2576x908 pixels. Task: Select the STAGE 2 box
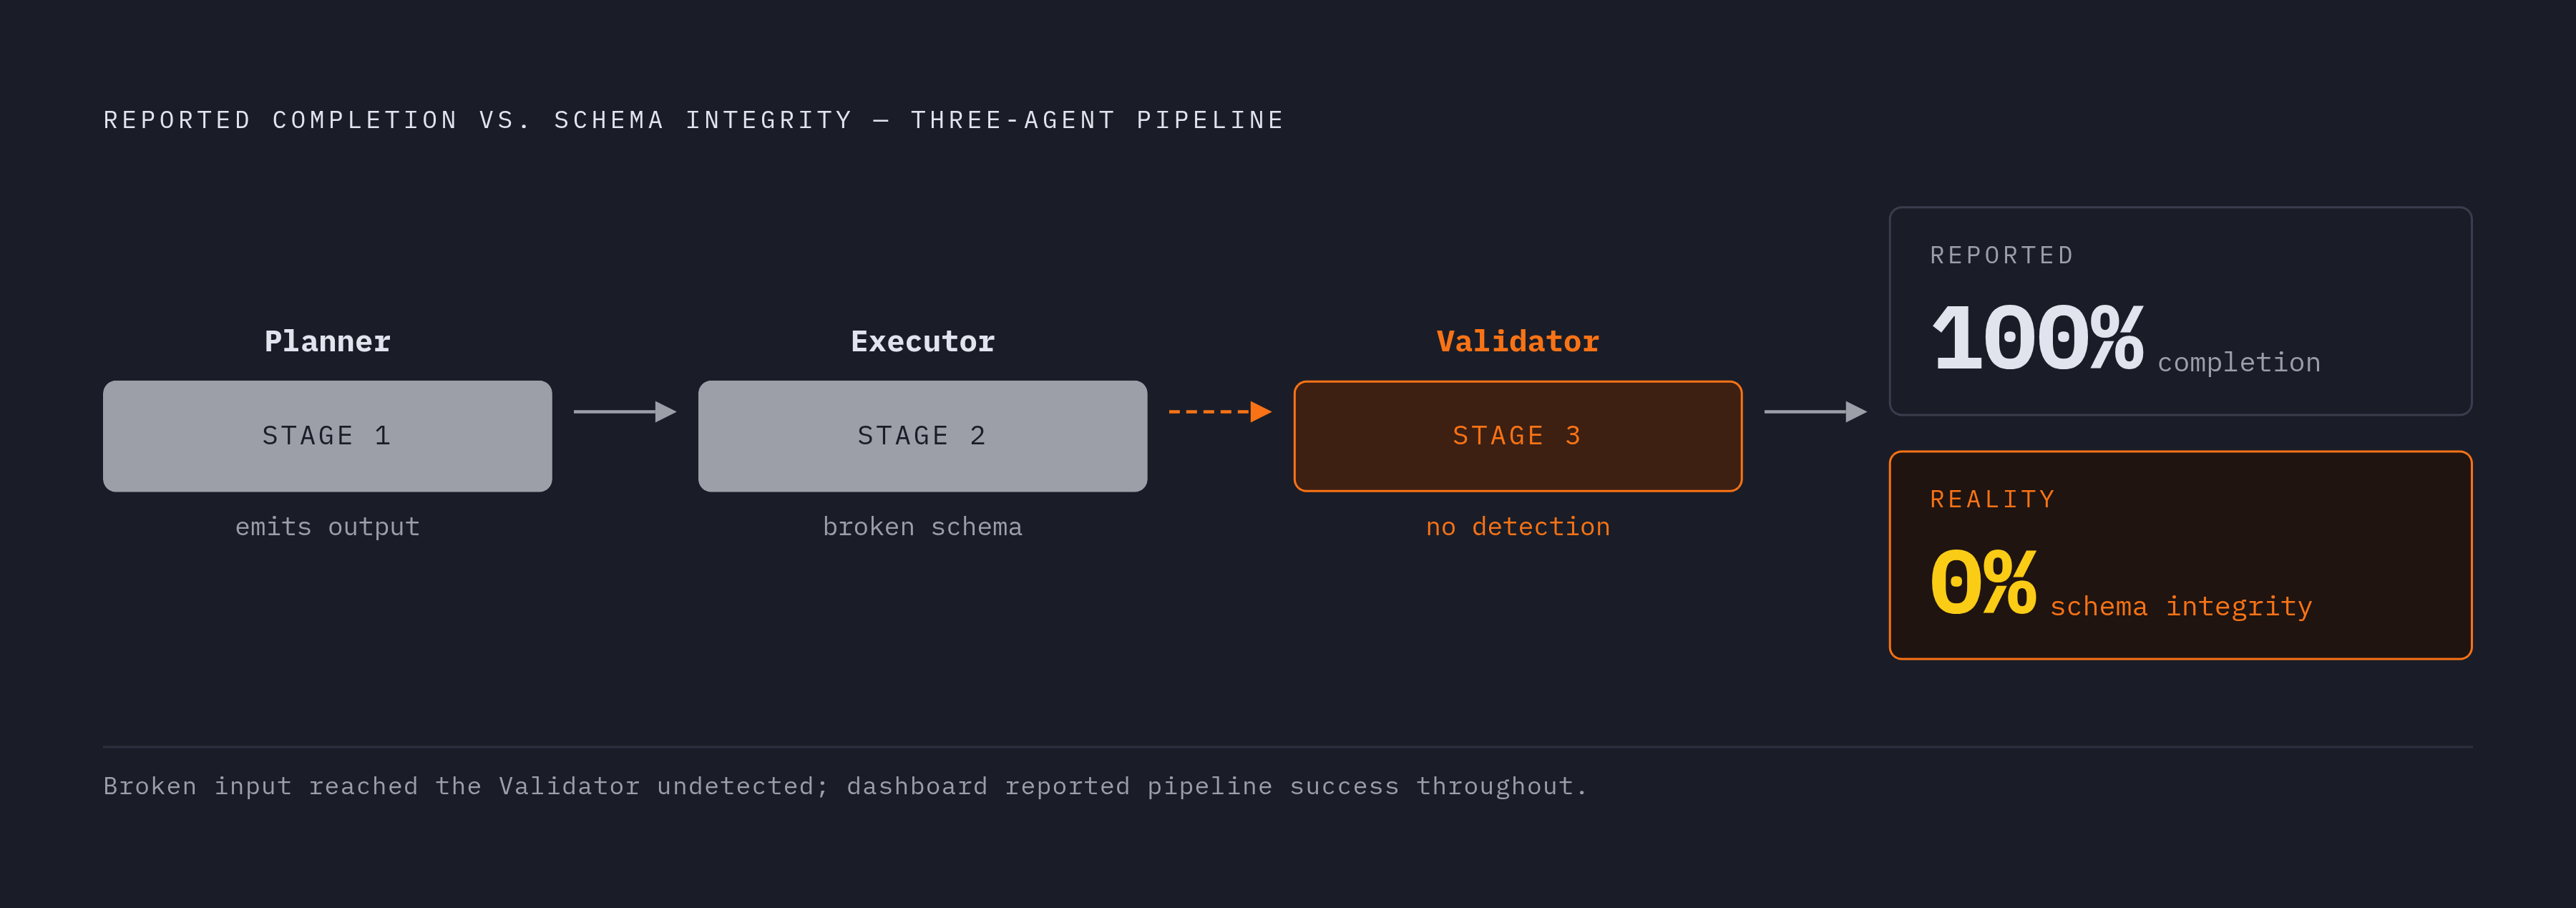click(922, 436)
